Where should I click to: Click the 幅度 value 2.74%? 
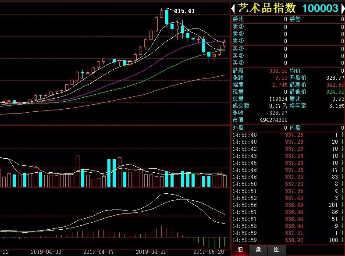[280, 85]
